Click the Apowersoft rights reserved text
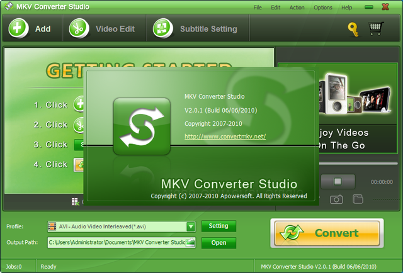 click(229, 196)
